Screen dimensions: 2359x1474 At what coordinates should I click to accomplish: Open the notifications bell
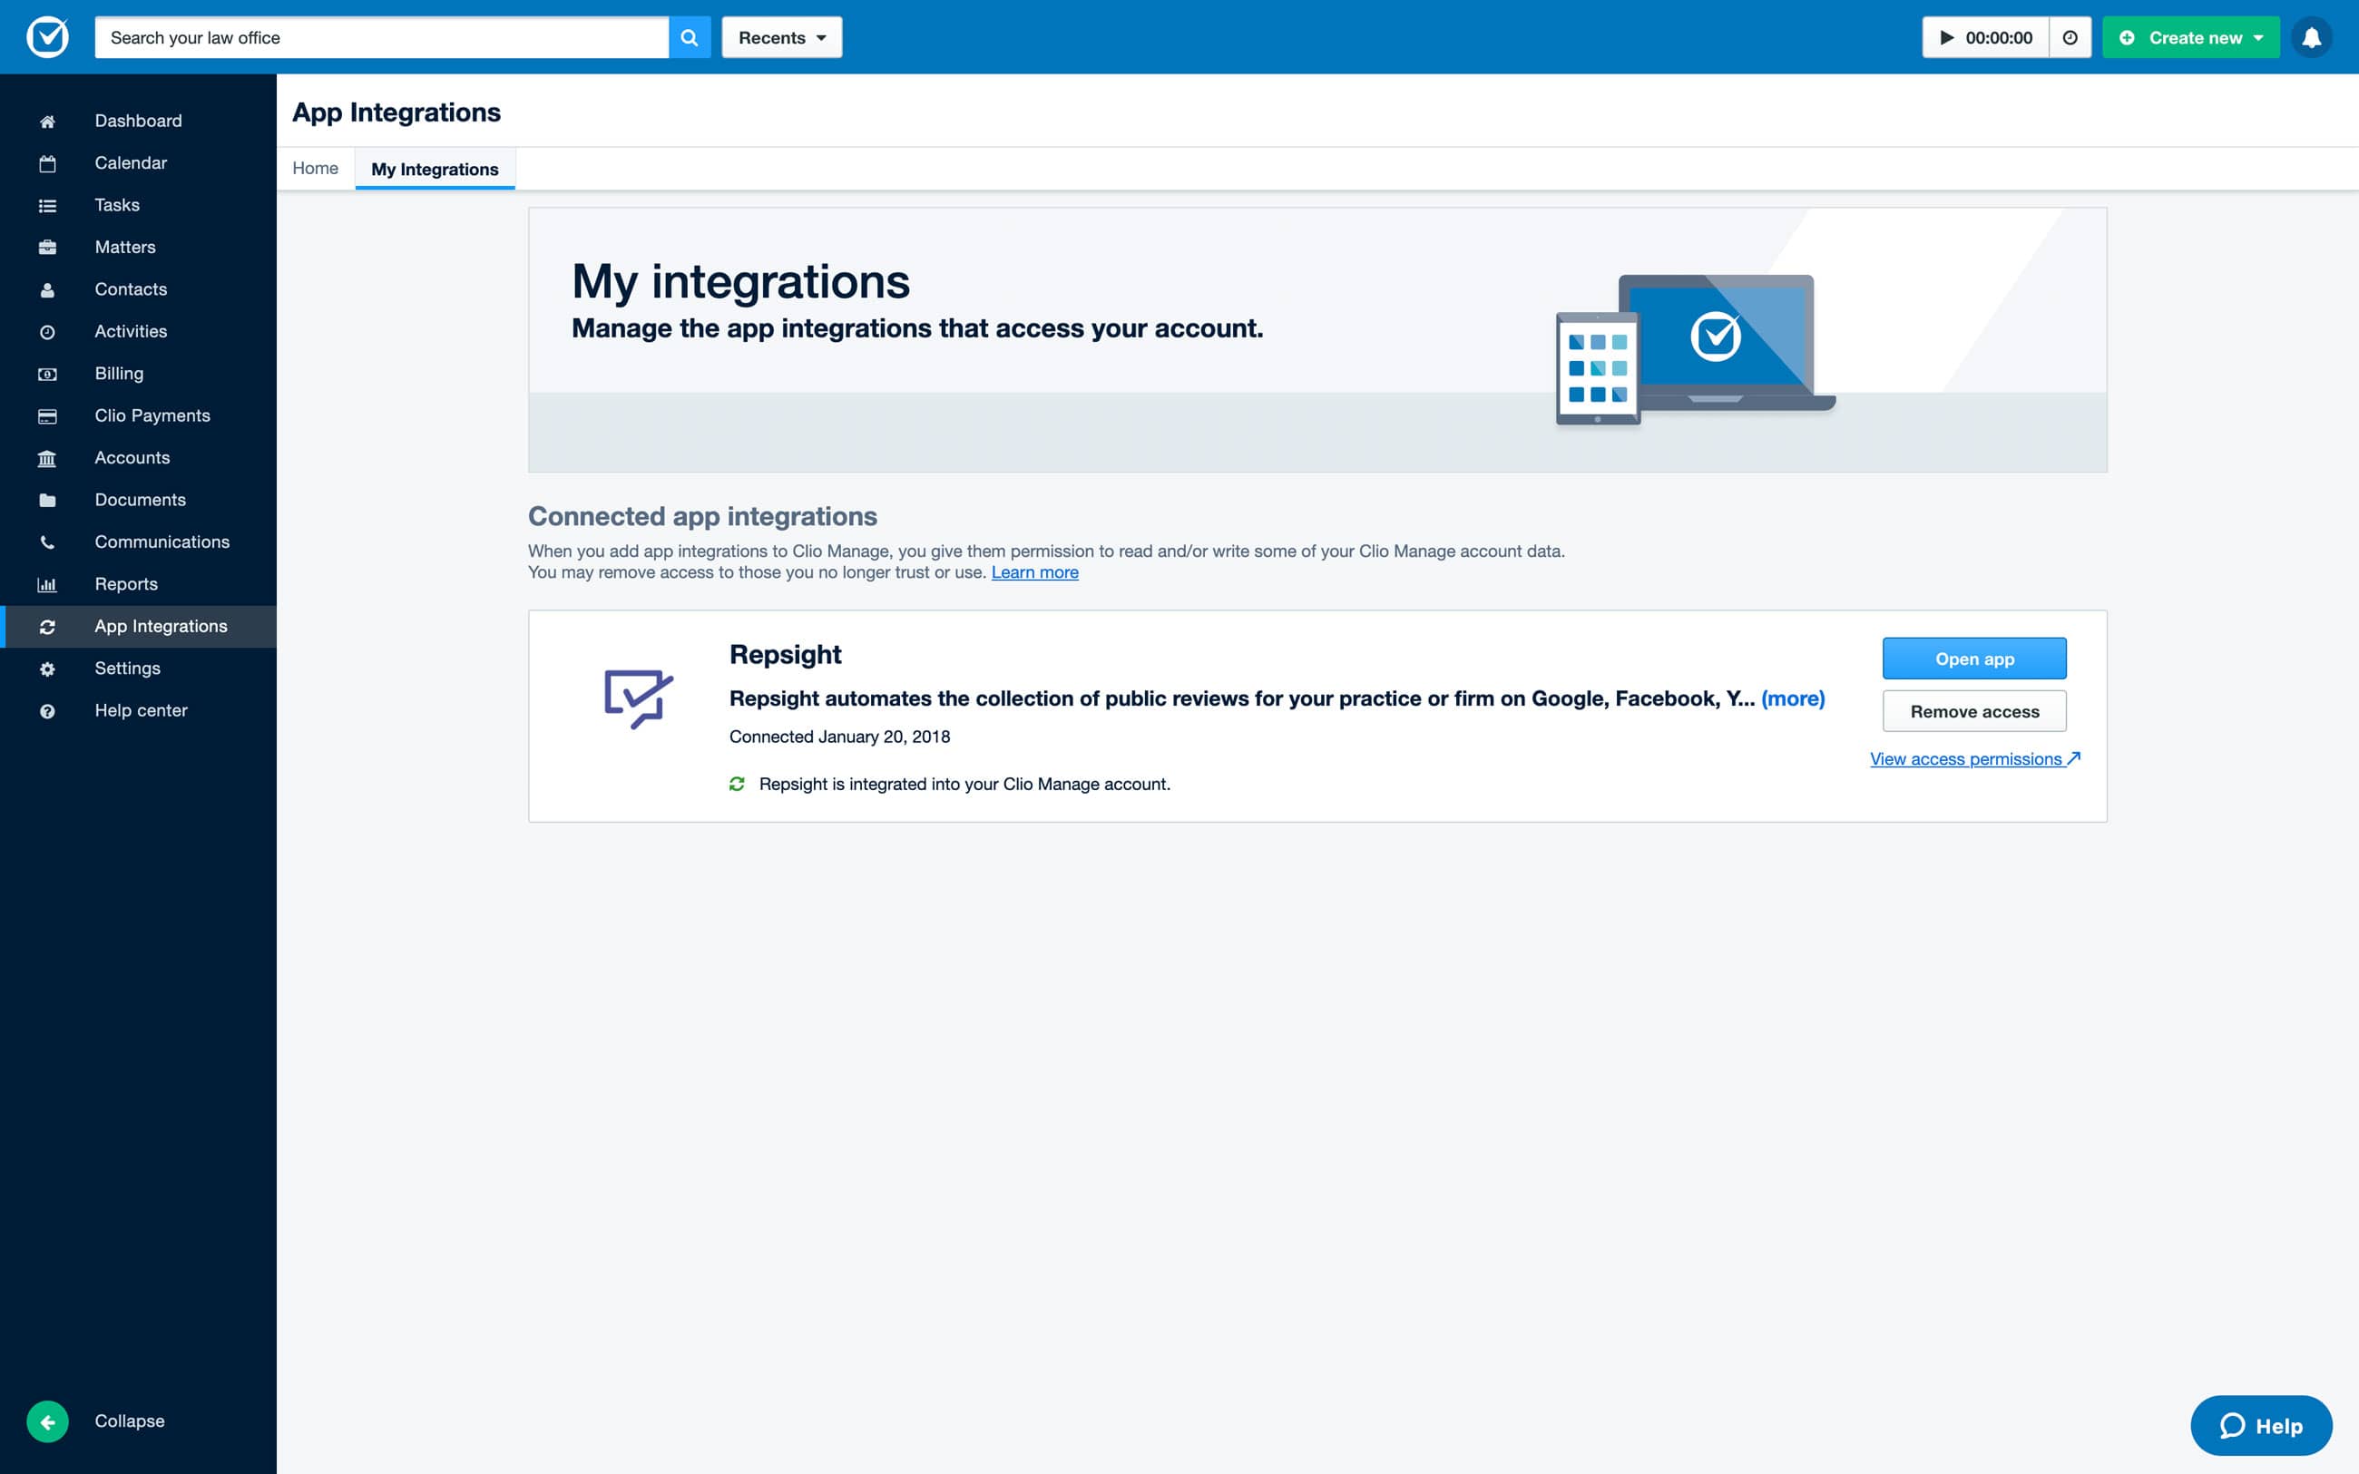[2311, 37]
